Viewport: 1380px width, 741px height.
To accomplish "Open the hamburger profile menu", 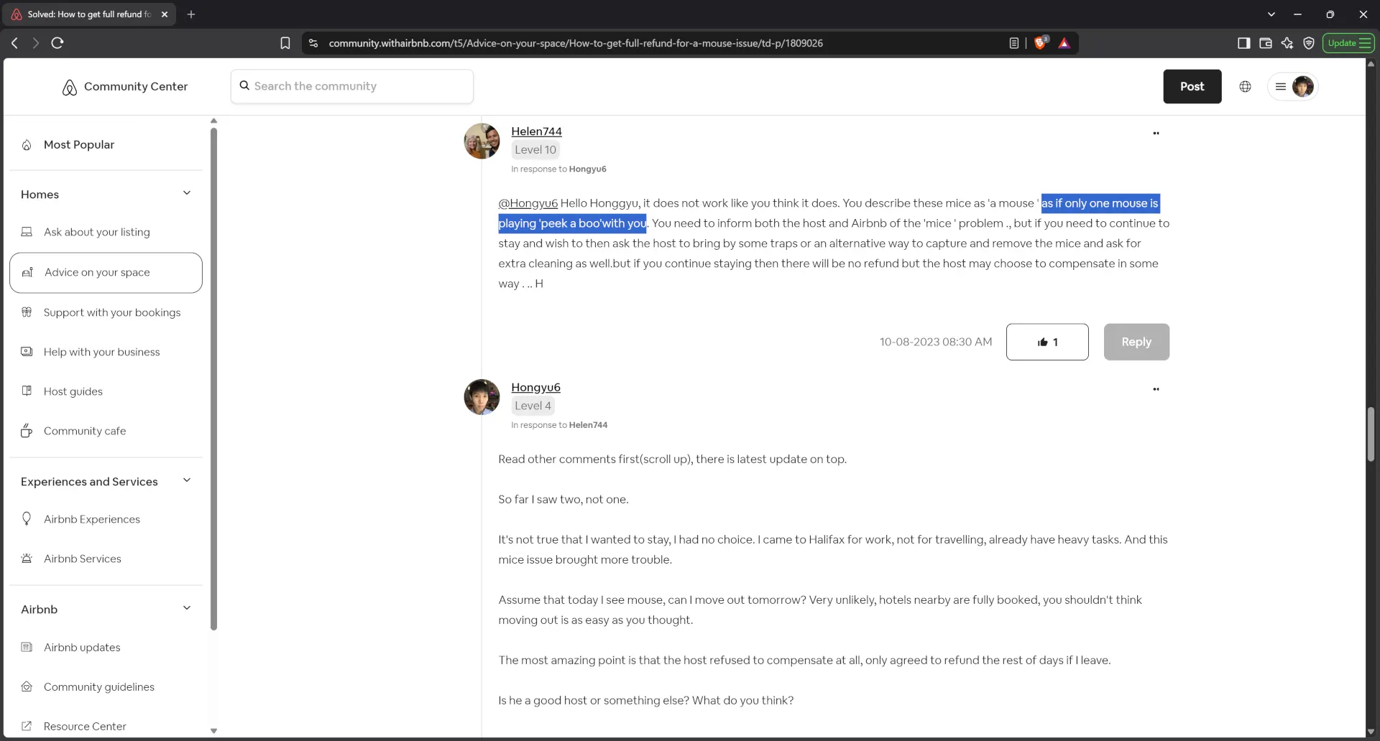I will click(x=1280, y=86).
